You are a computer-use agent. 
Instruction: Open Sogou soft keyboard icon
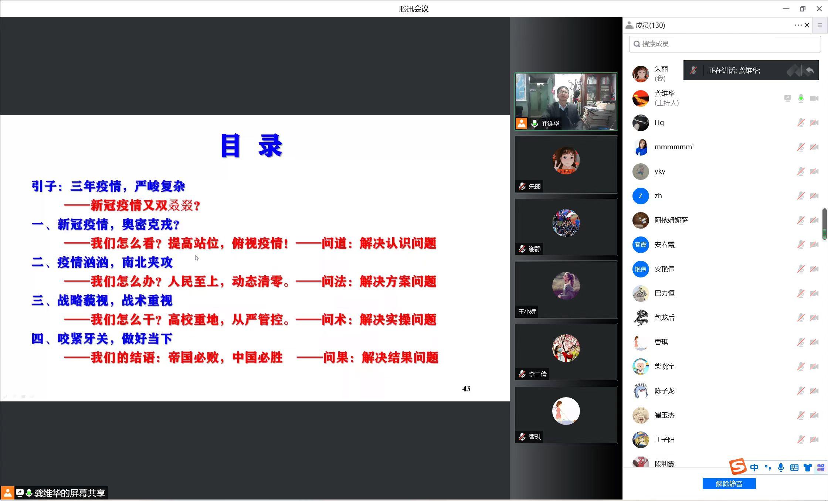(x=794, y=468)
